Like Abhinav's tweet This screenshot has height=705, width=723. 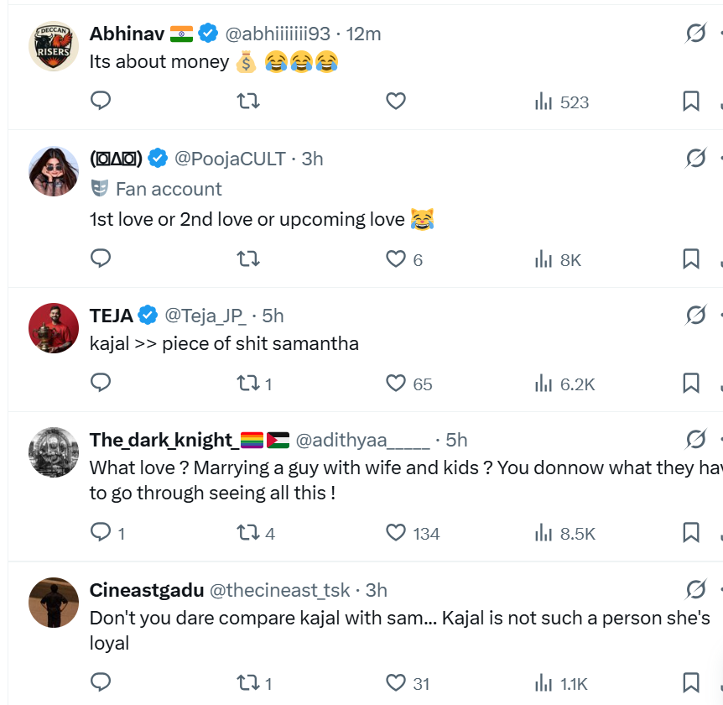click(396, 102)
